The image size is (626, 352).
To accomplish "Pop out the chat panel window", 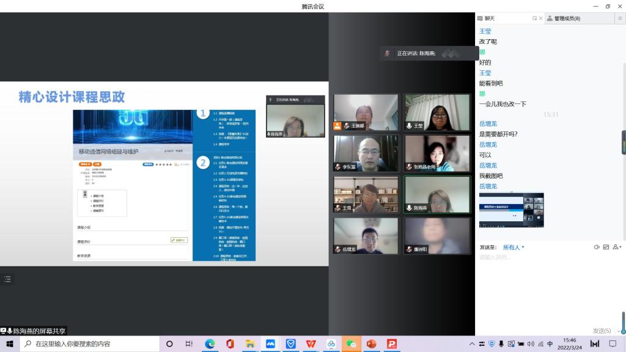I will tap(534, 18).
